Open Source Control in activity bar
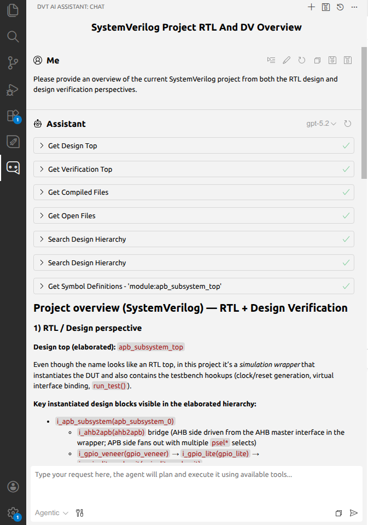 13,63
